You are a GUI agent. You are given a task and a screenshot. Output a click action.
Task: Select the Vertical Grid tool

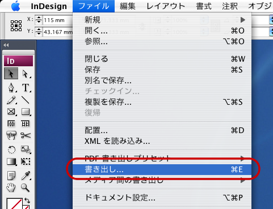[x=26, y=123]
